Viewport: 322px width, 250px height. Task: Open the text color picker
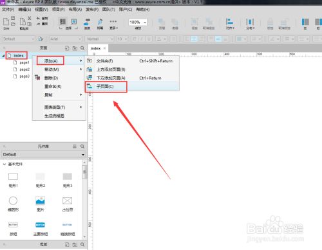[161, 39]
